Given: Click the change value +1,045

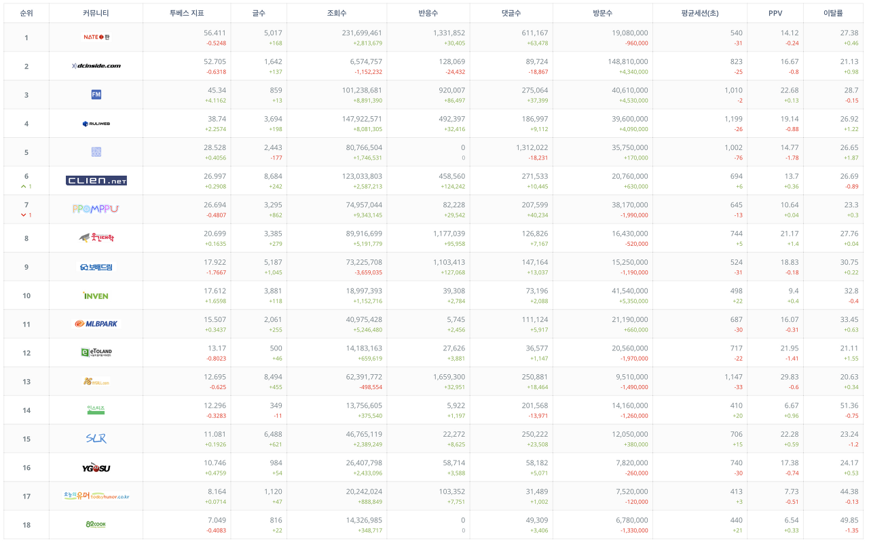Looking at the screenshot, I should [x=274, y=272].
